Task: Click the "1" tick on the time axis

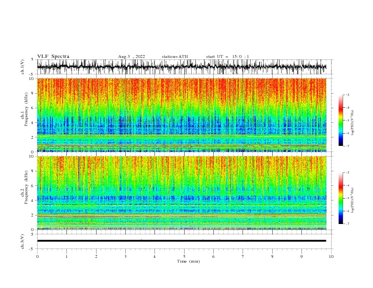Action: [66, 256]
